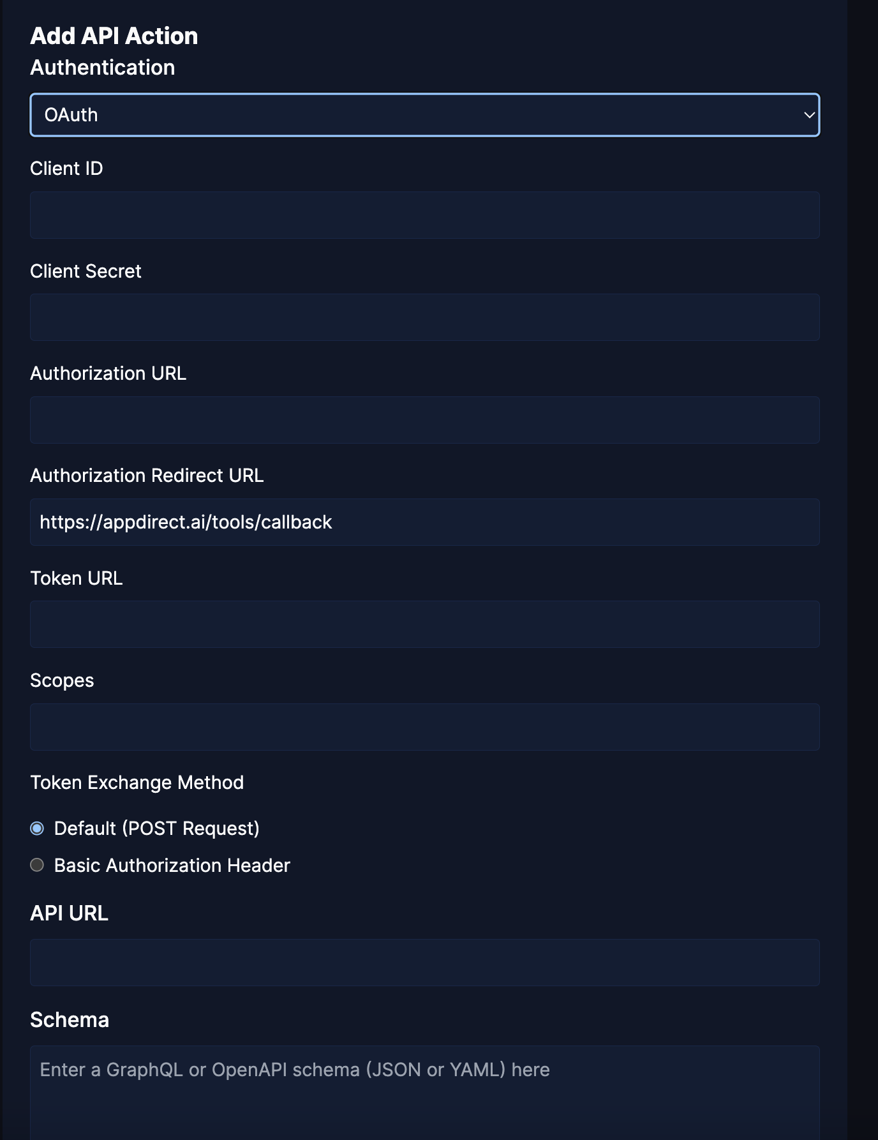This screenshot has height=1140, width=878.
Task: Click the 'Token Exchange Method' label
Action: point(137,783)
